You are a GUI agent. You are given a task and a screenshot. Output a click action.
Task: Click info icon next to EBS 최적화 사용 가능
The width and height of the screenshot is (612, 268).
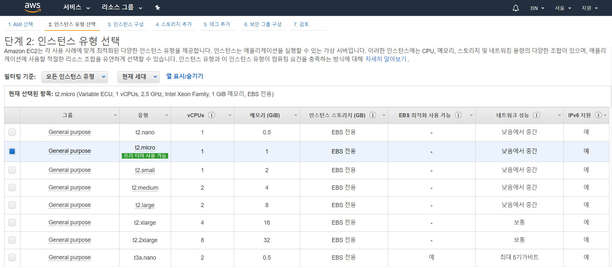tap(458, 115)
